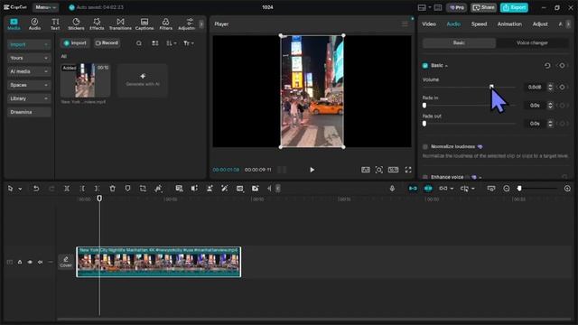Screen dimensions: 578x325
Task: Reset the Basic audio settings
Action: (547, 66)
